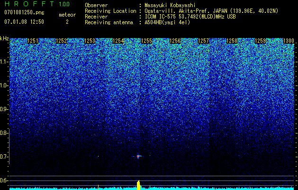Click the 0.6 kHz axis label
This screenshot has height=190, width=298.
click(x=4, y=180)
